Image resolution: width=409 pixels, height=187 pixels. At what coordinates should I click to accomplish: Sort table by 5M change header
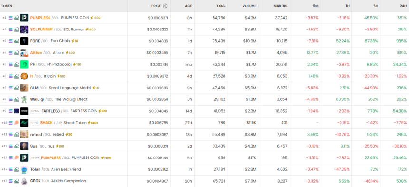click(315, 6)
